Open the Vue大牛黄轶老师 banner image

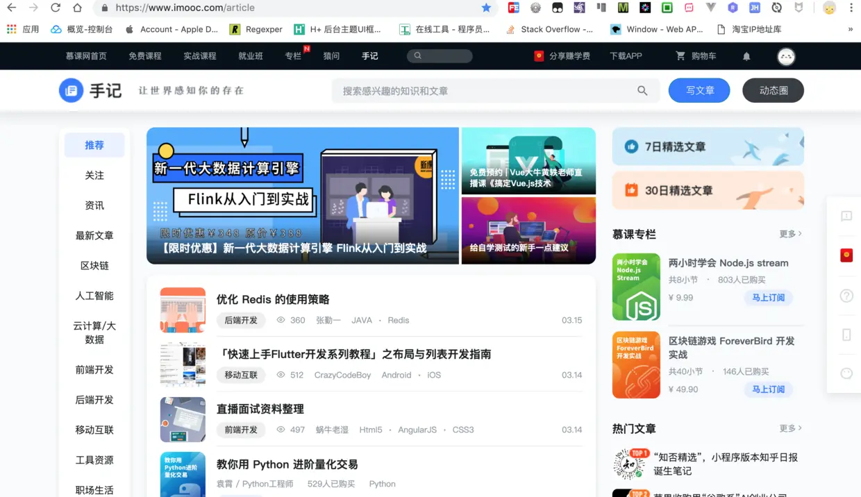tap(528, 160)
